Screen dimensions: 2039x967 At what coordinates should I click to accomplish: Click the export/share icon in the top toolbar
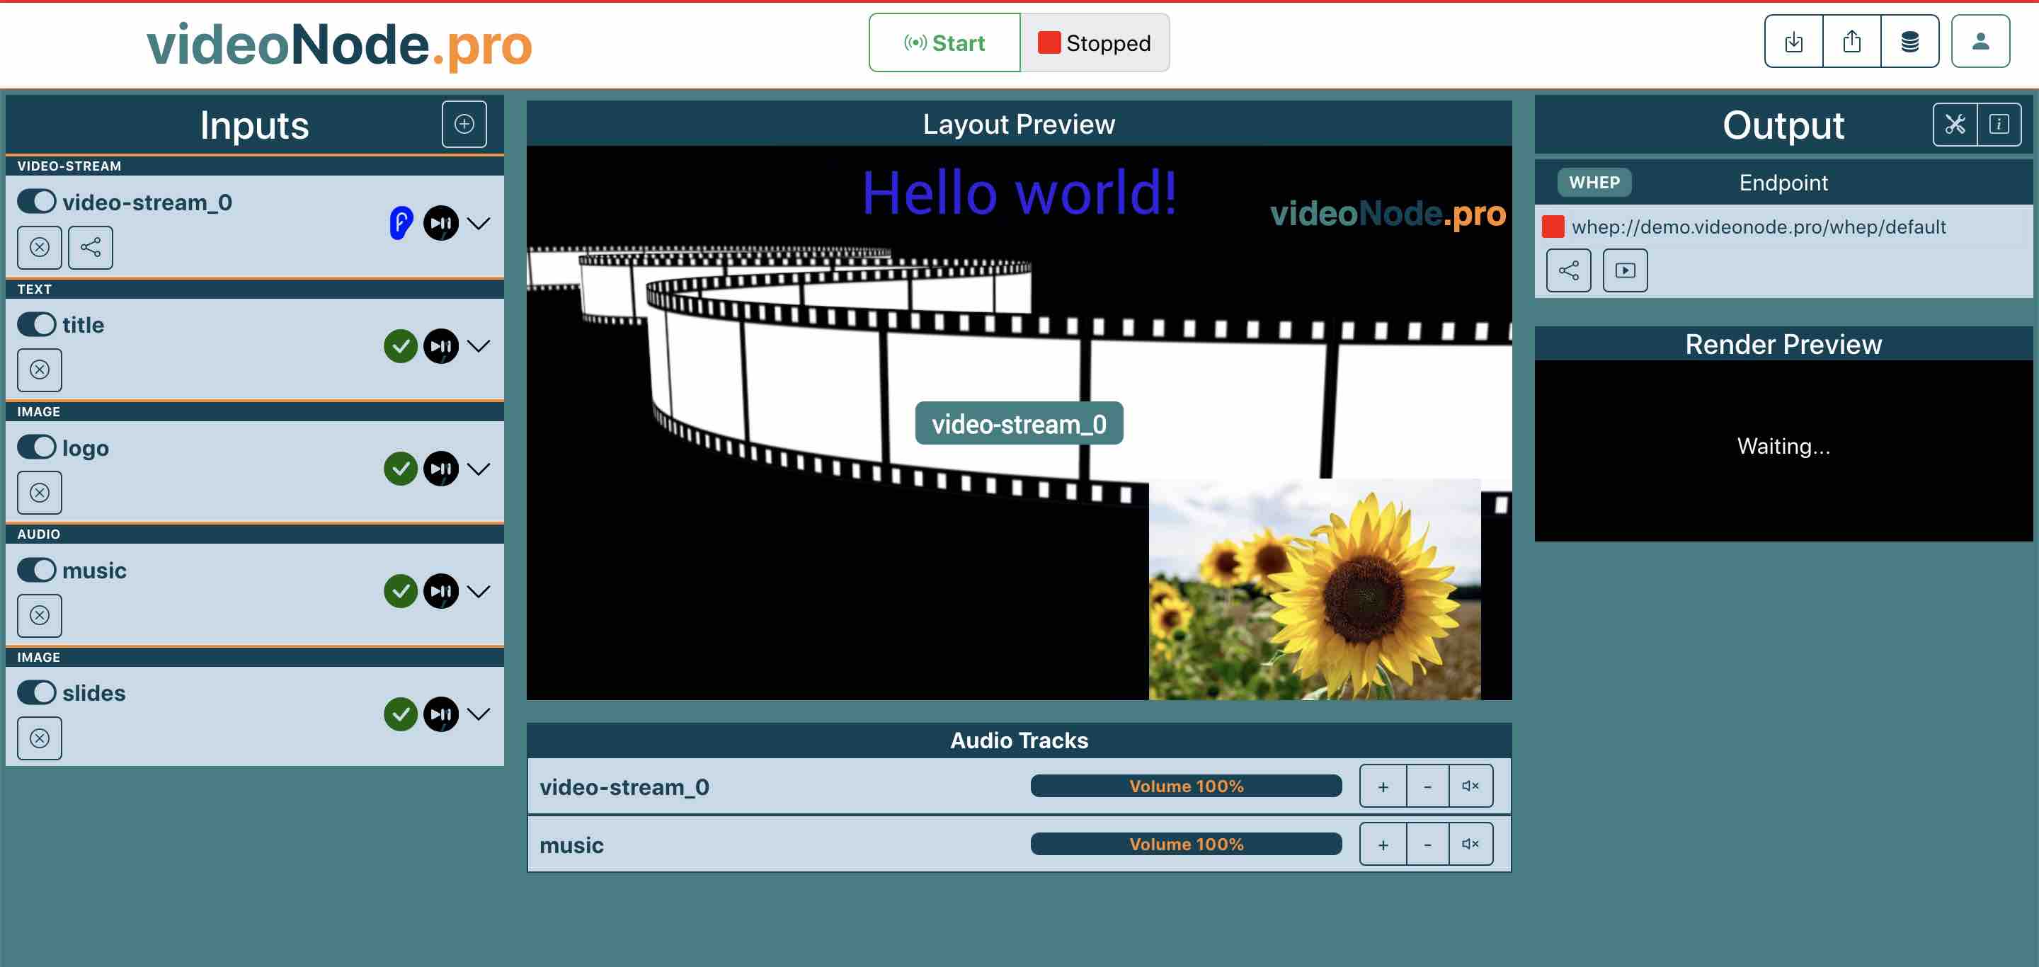[x=1852, y=42]
